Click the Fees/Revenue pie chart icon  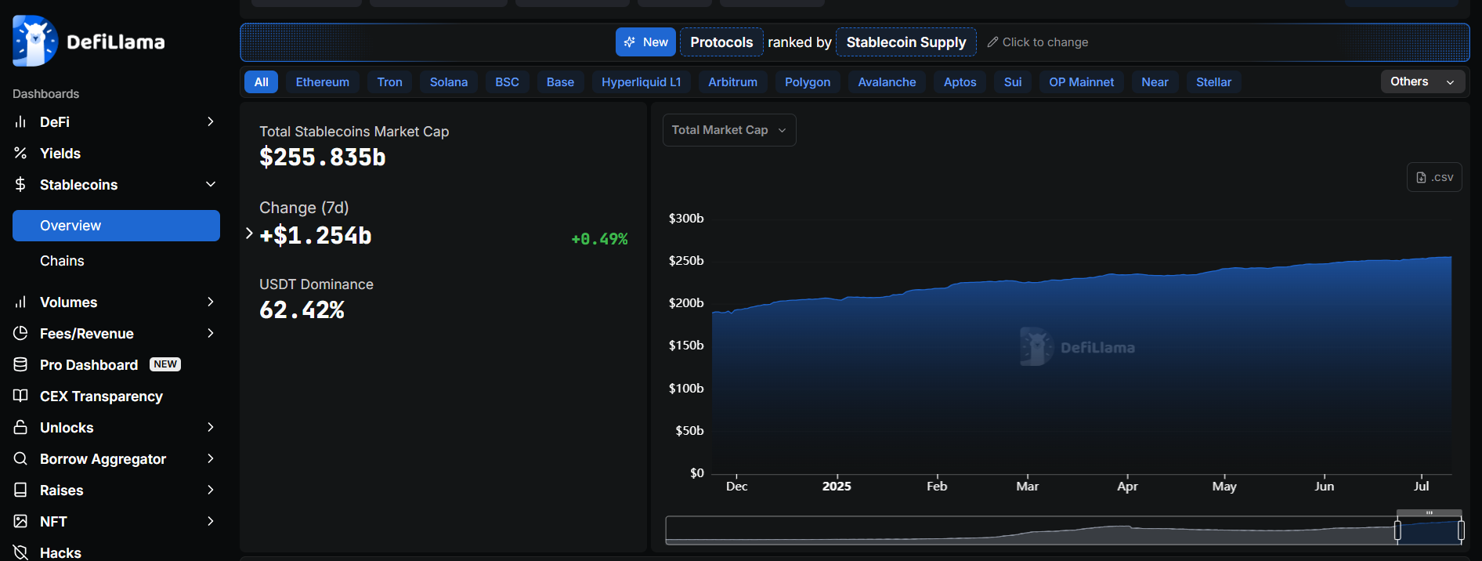pos(20,334)
